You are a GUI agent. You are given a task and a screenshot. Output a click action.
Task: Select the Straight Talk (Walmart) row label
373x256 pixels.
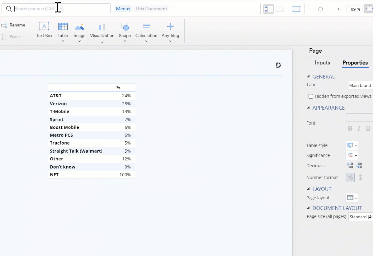[x=76, y=151]
